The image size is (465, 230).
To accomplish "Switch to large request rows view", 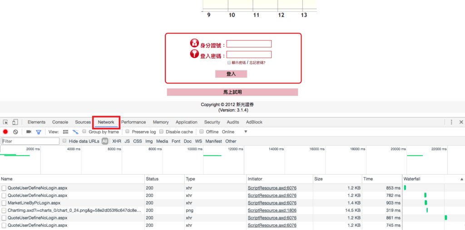I will click(x=66, y=132).
